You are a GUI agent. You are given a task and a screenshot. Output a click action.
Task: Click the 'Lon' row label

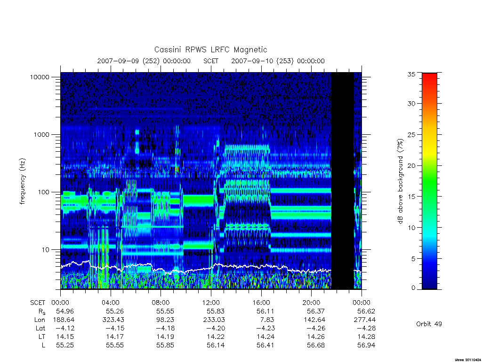(40, 320)
